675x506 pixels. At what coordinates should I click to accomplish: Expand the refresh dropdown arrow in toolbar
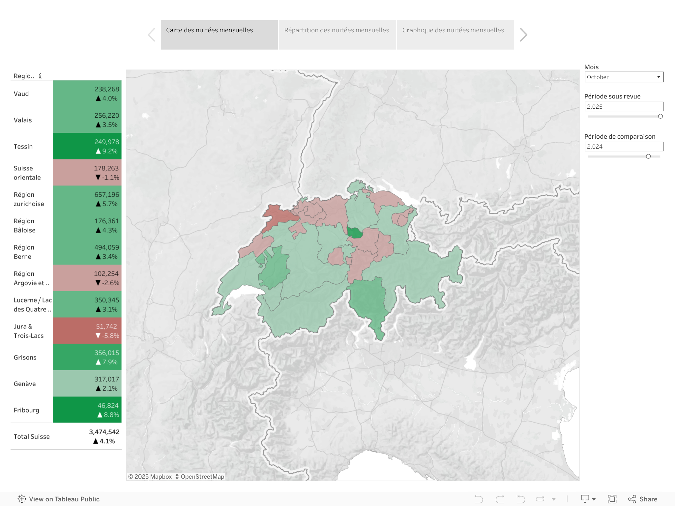554,499
